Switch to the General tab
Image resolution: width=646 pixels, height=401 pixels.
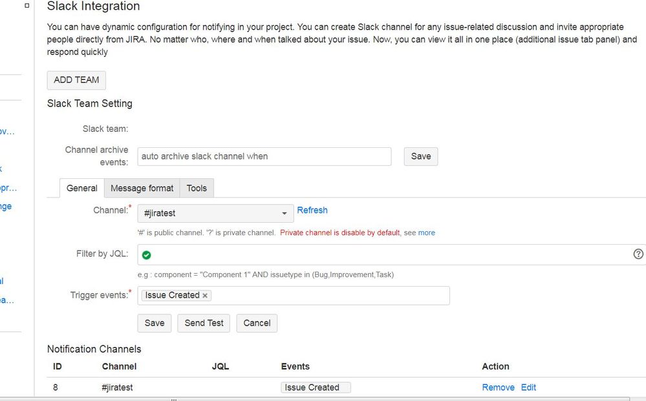click(81, 189)
